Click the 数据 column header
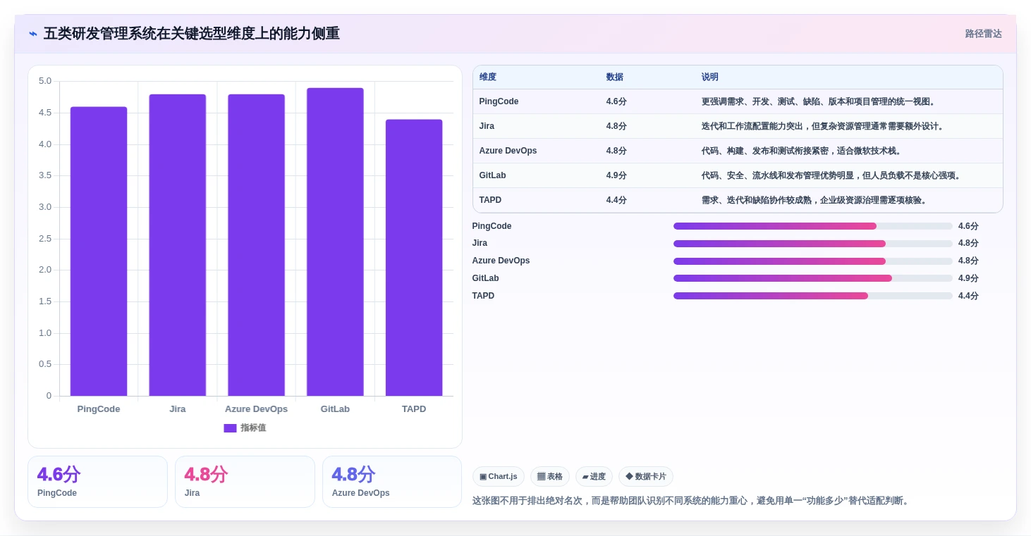Viewport: 1031px width, 536px height. (615, 77)
